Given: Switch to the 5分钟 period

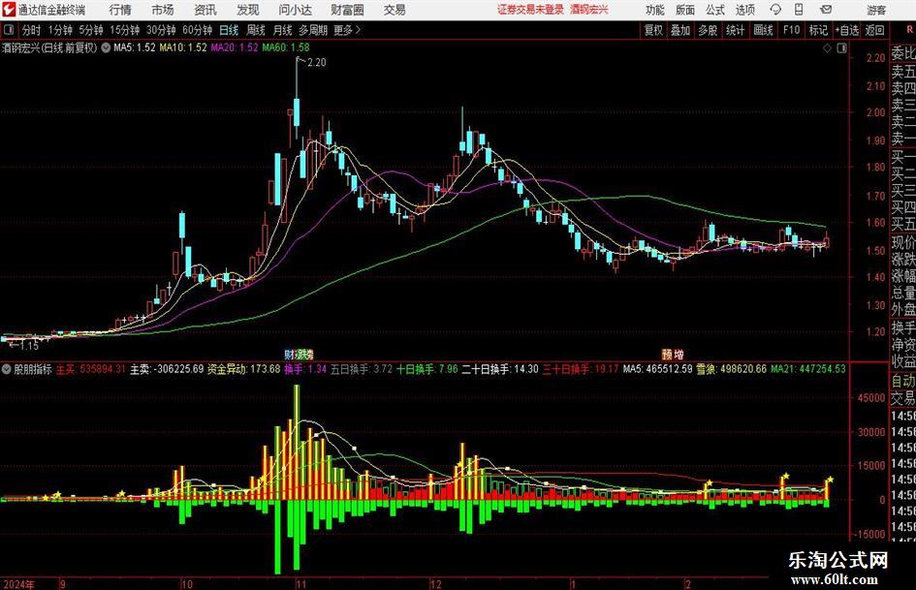Looking at the screenshot, I should point(91,30).
